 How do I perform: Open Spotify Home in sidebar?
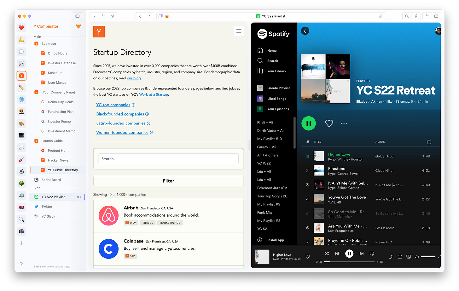point(267,50)
